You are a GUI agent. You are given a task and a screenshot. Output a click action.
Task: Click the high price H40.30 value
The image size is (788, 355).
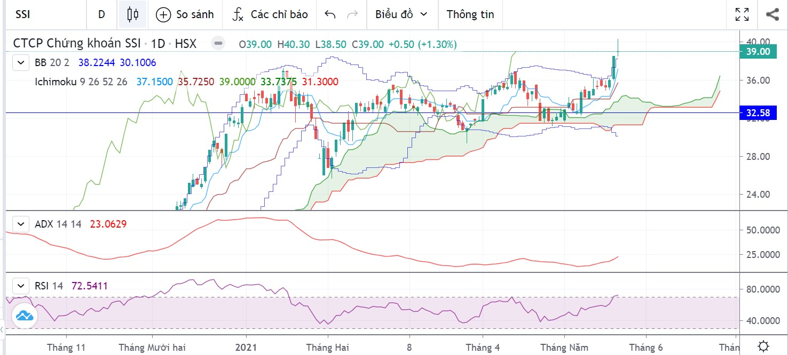[294, 44]
